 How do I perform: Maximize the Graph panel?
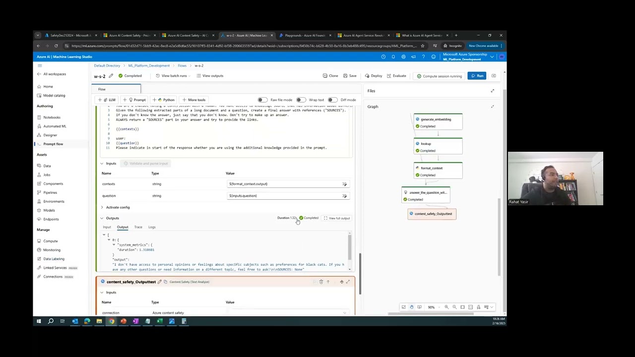[x=493, y=107]
